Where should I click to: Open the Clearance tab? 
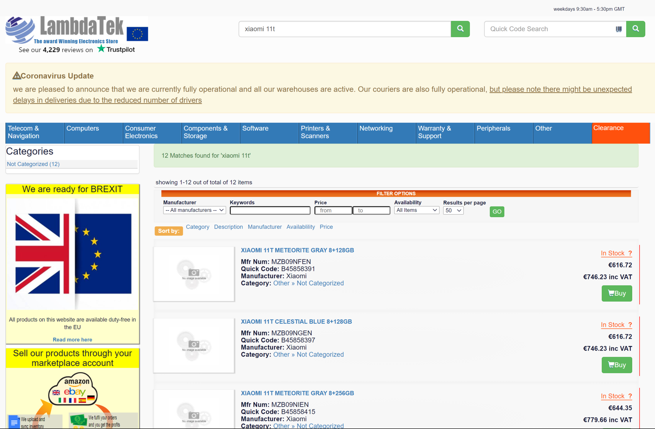tap(621, 133)
